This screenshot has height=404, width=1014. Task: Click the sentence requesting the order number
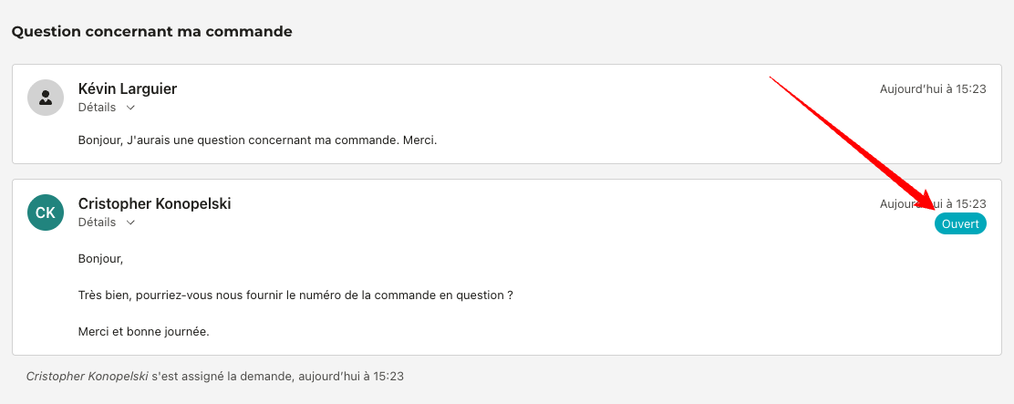(x=295, y=295)
